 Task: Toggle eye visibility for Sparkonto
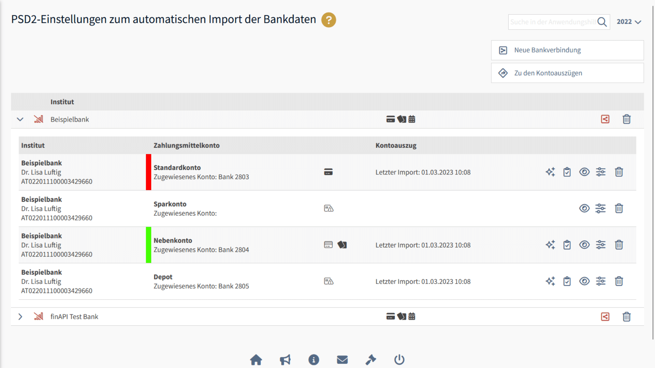584,209
